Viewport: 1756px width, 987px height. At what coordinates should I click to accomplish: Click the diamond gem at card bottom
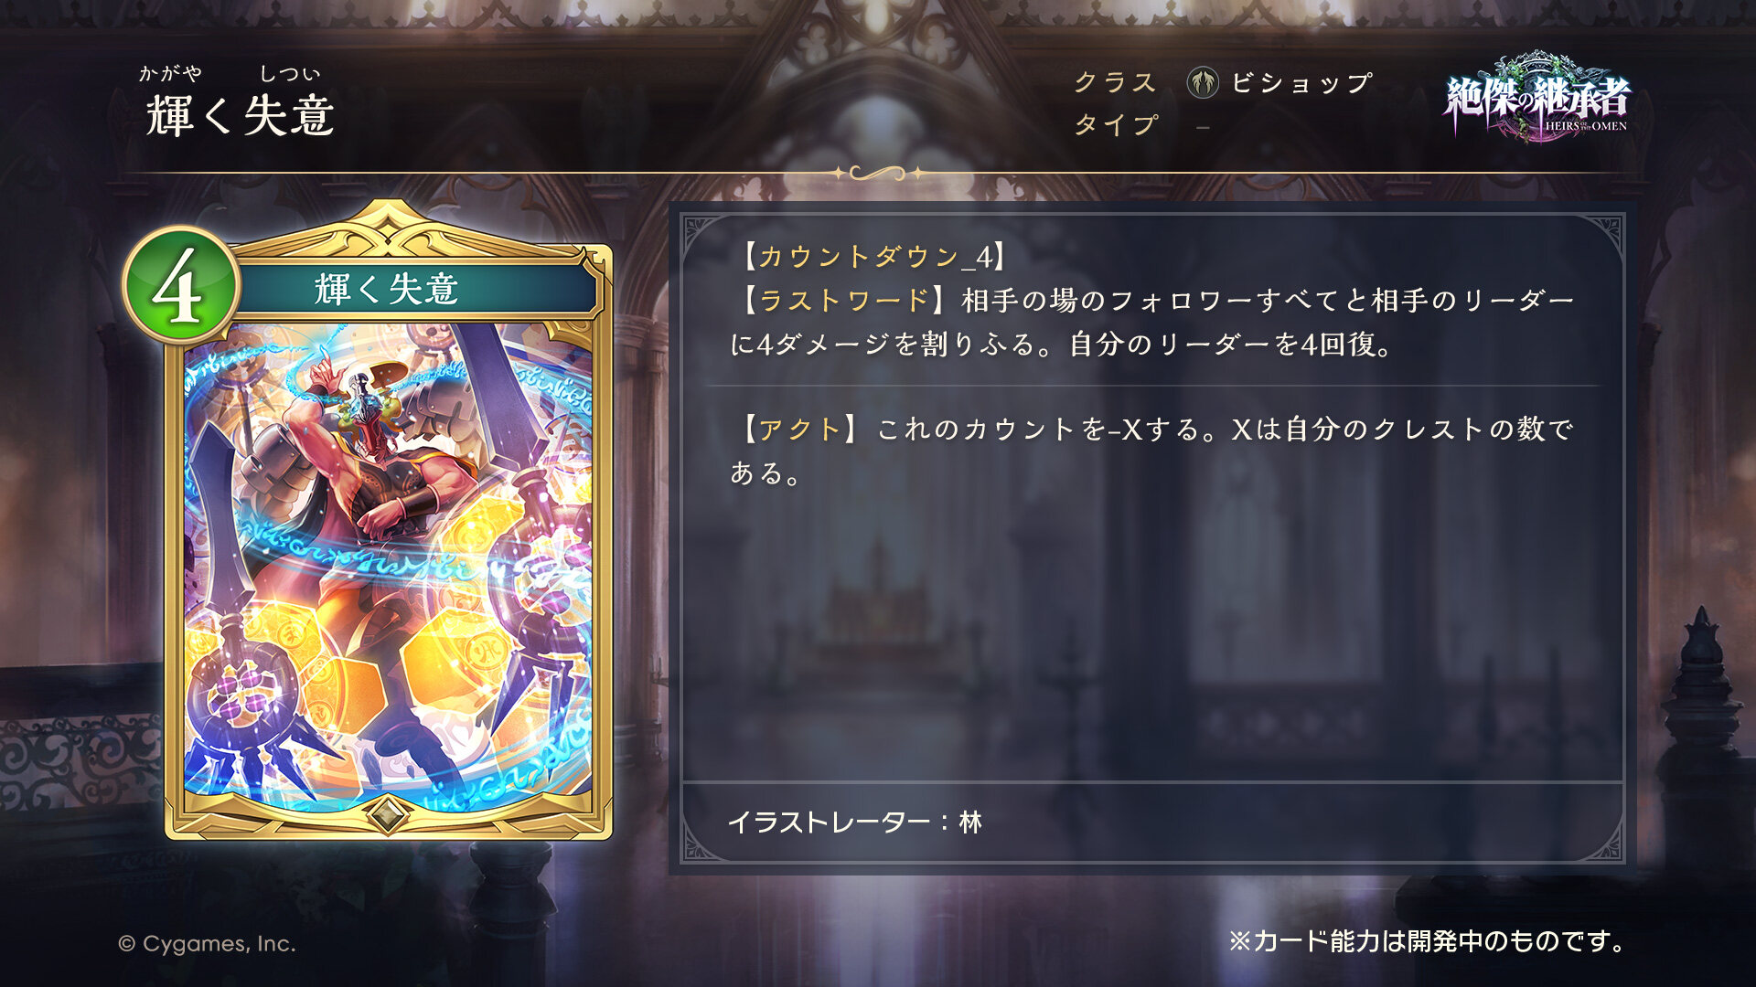point(388,812)
